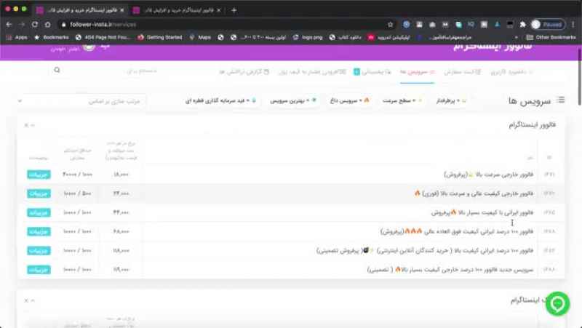Click the address bar showing follower-insta.ir
Viewport: 582px width, 328px height.
[223, 25]
